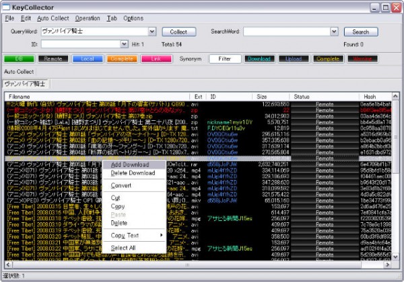Select the rar file row
This screenshot has width=404, height=282.
198,164
